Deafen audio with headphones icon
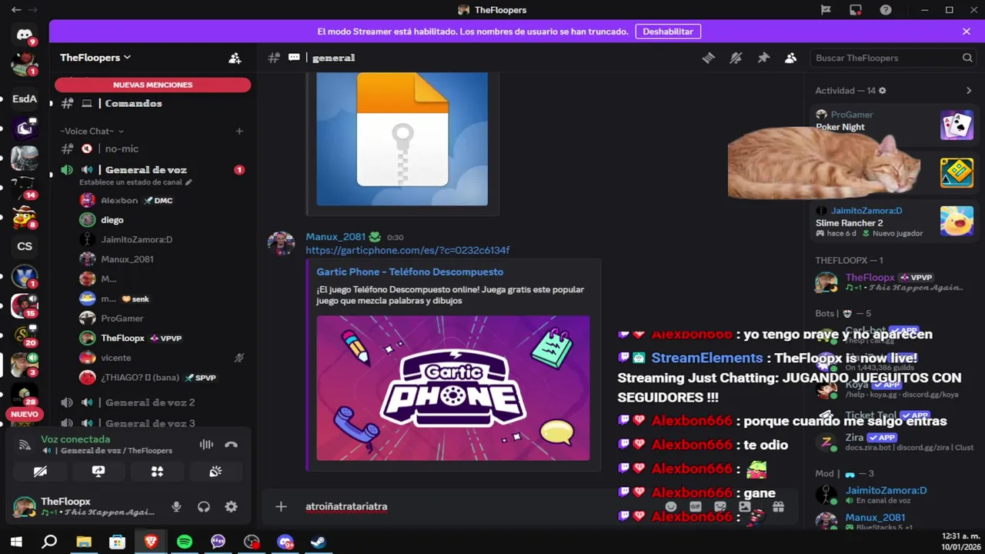The width and height of the screenshot is (985, 554). 204,507
